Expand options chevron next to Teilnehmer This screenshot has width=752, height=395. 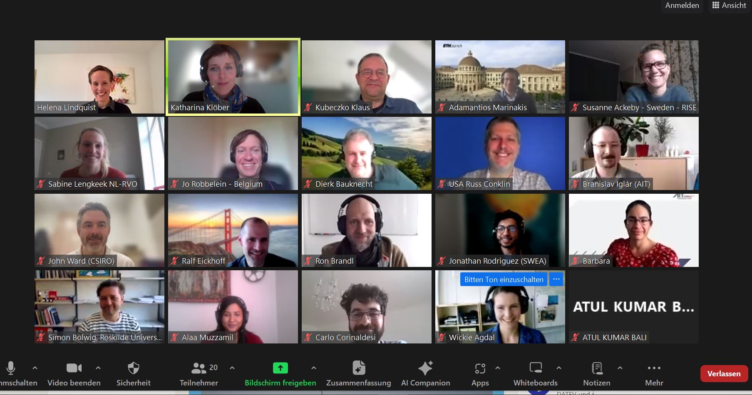(232, 368)
